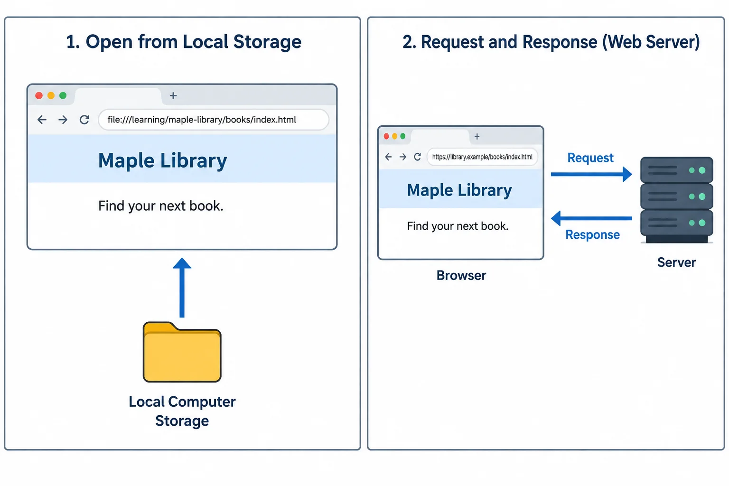Go back in the https:// browser window
The image size is (729, 486).
(x=388, y=157)
